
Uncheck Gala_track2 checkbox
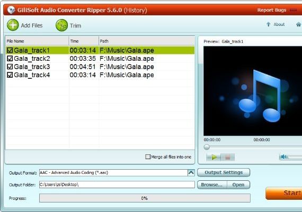[x=10, y=59]
